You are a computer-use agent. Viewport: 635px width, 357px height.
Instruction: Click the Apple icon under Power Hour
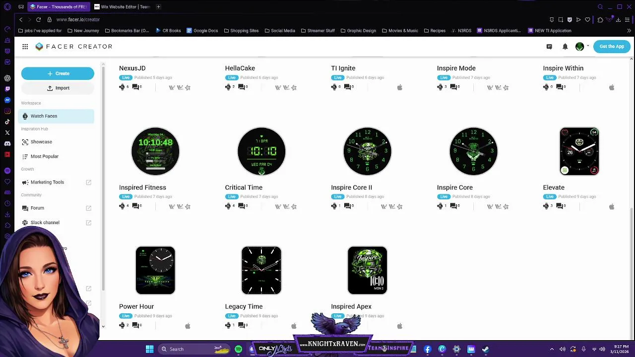click(x=188, y=326)
